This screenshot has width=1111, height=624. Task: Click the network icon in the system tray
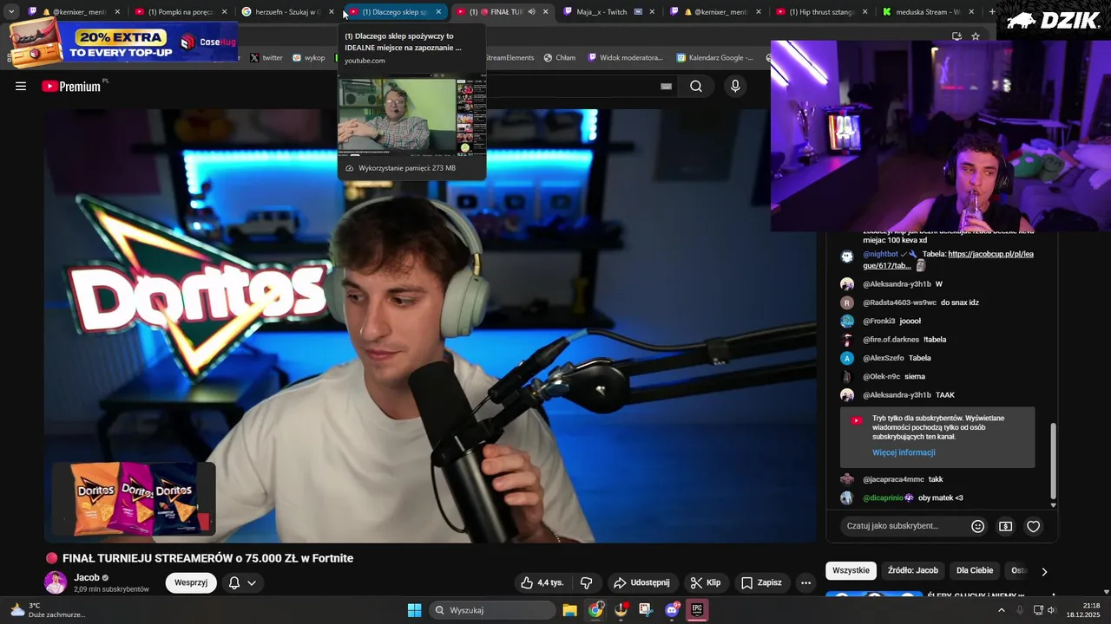(1038, 610)
